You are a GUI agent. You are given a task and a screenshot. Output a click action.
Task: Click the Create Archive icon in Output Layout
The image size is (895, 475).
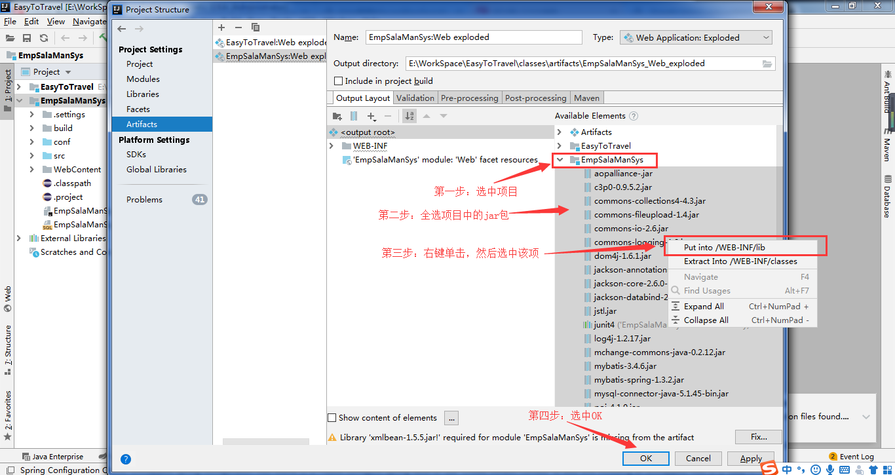(354, 116)
